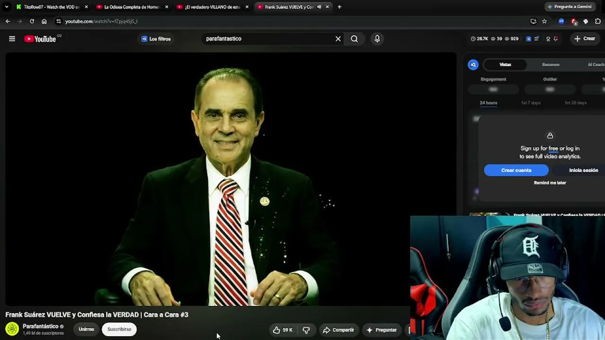Start voice search with the microphone icon
605x340 pixels.
point(377,39)
